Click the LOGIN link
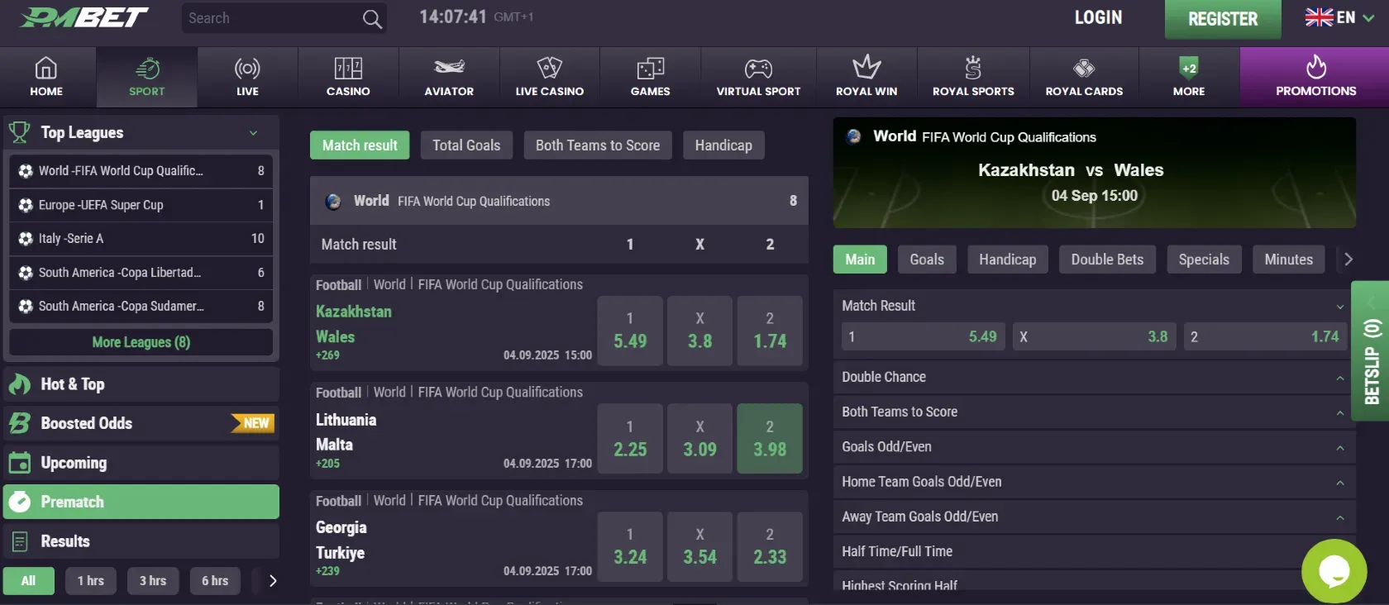The height and width of the screenshot is (605, 1389). click(1098, 17)
